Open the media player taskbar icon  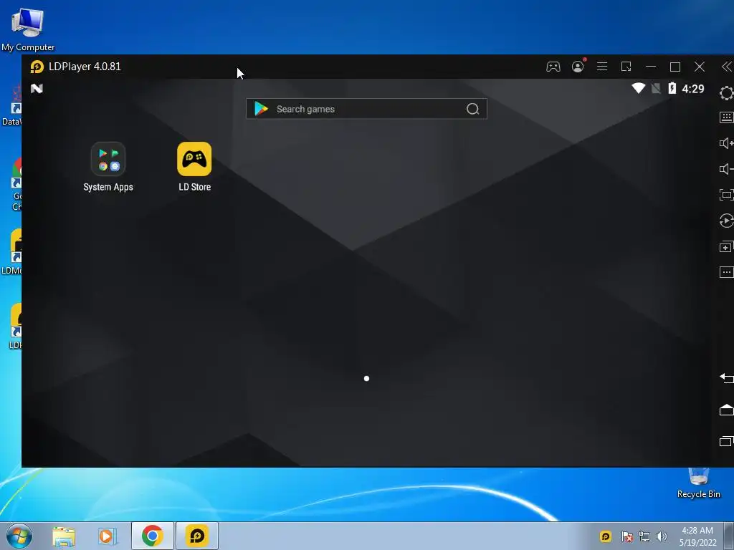107,536
